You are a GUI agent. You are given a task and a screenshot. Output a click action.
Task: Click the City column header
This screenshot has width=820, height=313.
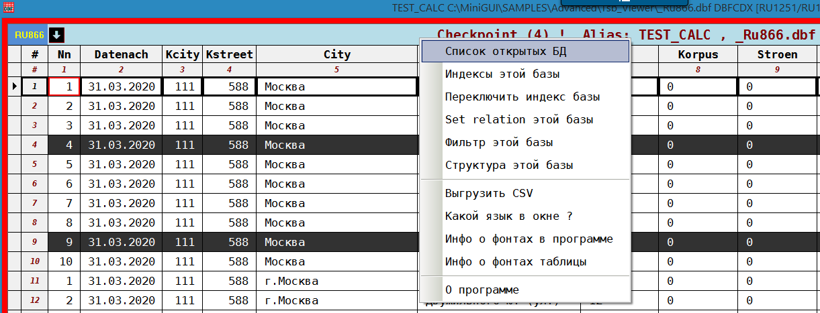pos(336,54)
